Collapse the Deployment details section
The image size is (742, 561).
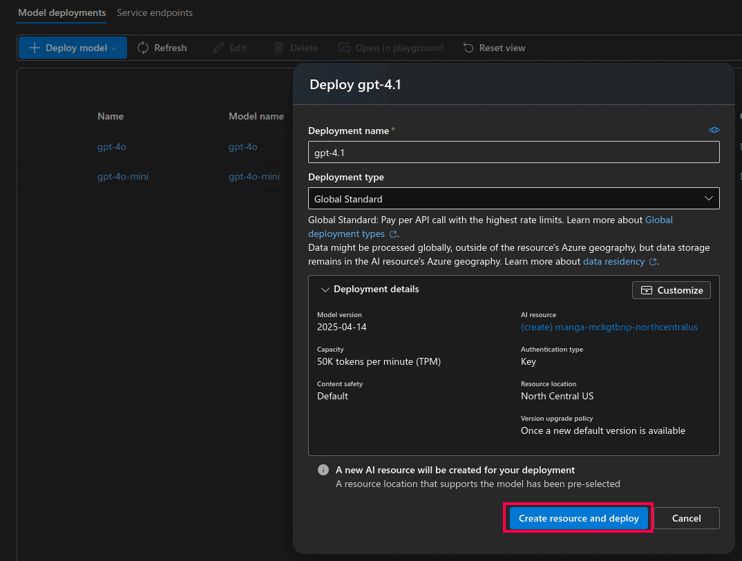tap(325, 289)
